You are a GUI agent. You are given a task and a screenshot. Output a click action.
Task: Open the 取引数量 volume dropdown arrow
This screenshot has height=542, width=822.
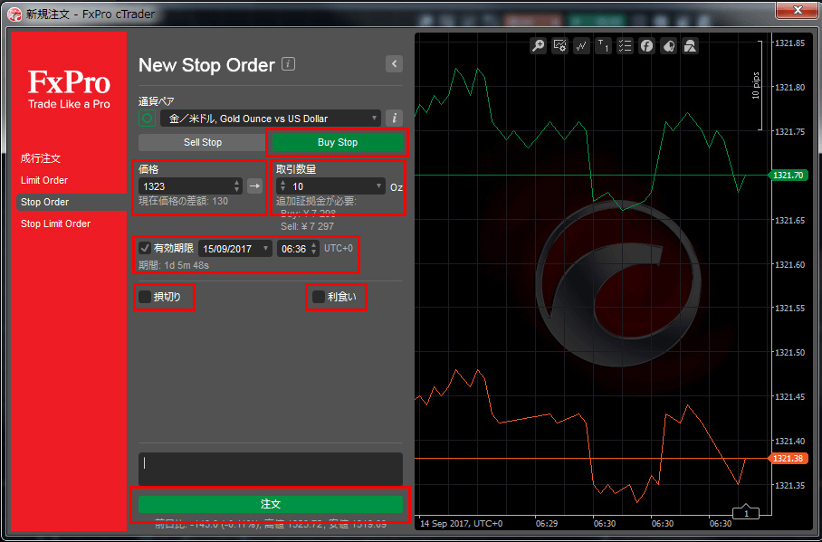point(378,186)
